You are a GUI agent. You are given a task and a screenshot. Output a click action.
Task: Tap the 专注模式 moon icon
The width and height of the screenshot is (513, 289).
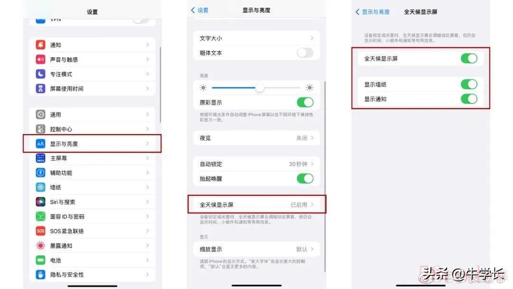40,74
